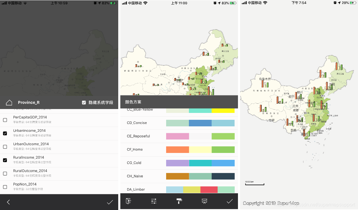Select the CE_Reposeful color scheme swatch

pyautogui.click(x=200, y=136)
